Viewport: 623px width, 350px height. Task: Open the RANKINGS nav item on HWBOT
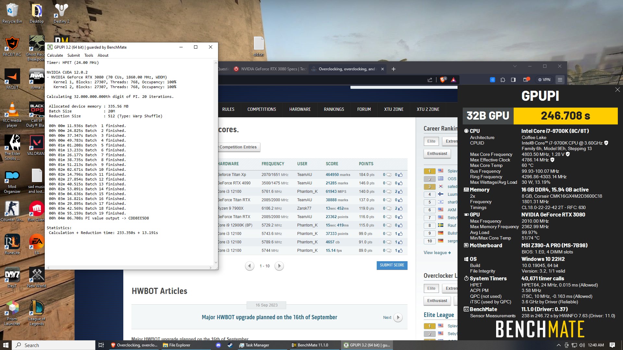coord(334,109)
